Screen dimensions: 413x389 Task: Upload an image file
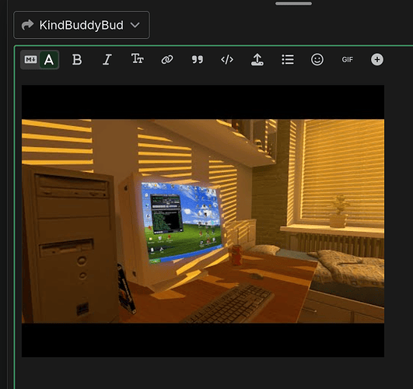(x=257, y=60)
